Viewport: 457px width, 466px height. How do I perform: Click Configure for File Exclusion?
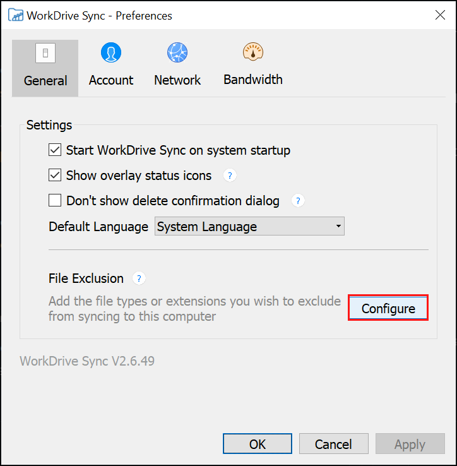tap(388, 308)
